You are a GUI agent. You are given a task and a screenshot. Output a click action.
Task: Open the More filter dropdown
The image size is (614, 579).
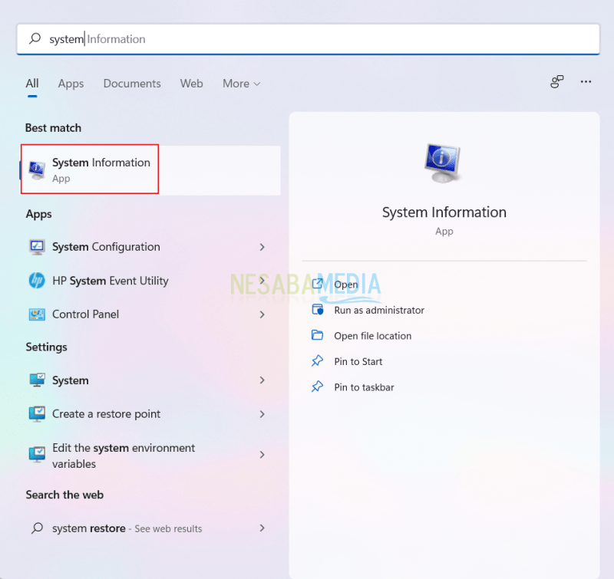(241, 84)
